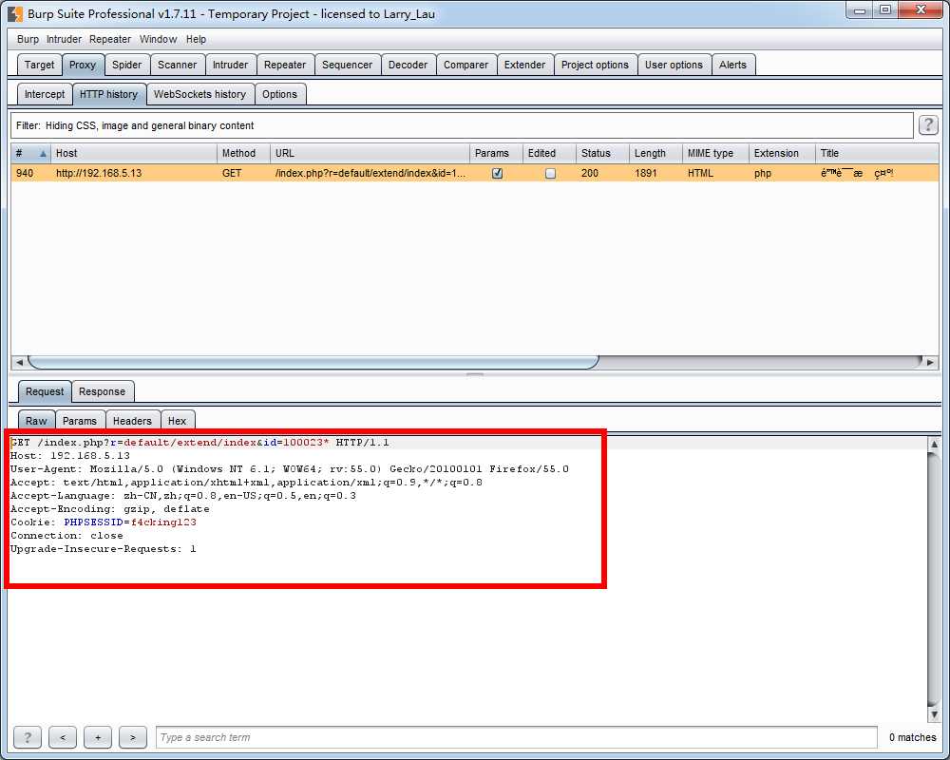This screenshot has width=950, height=760.
Task: Open the Window menu
Action: pyautogui.click(x=158, y=39)
